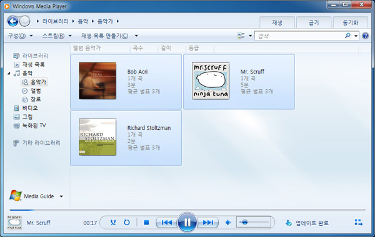Select the Richard Stoltzman album cover
This screenshot has width=375, height=237.
(x=97, y=137)
